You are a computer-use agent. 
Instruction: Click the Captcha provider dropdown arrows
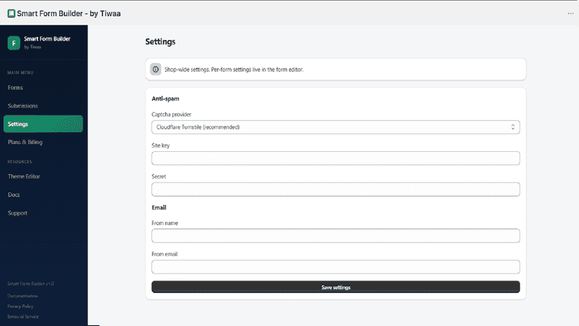[x=513, y=127]
